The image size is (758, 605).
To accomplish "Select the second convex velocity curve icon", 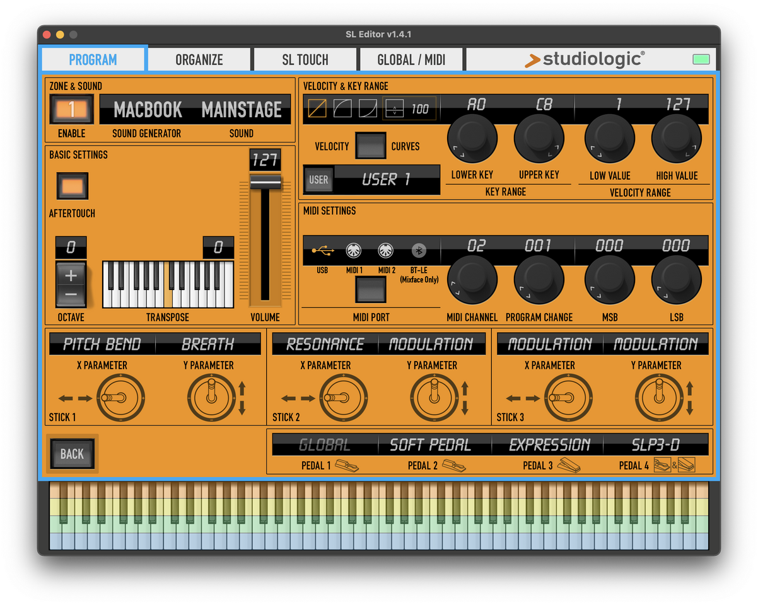I will coord(342,108).
